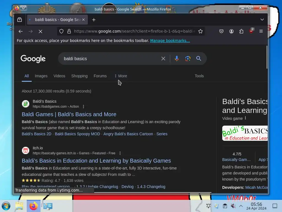Focus the URL address bar
Image resolution: width=282 pixels, height=212 pixels.
134,31
